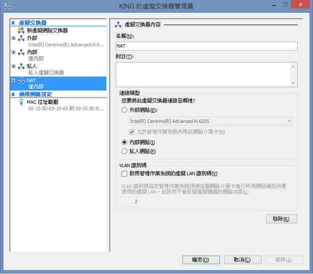Click the 虛擬交換器 section header

coord(33,23)
